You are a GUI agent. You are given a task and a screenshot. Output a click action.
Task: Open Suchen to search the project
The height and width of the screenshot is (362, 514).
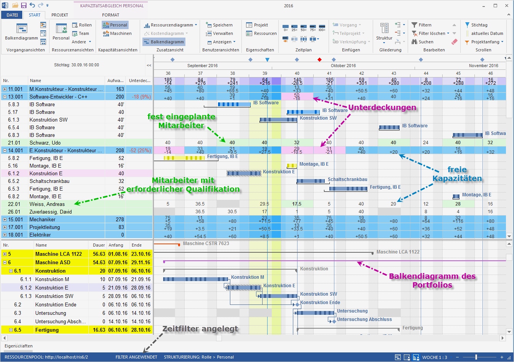tap(426, 42)
